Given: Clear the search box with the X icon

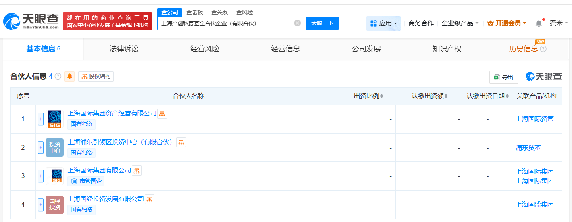Looking at the screenshot, I should (x=297, y=23).
